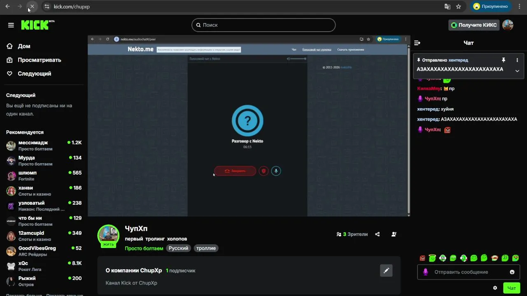Click the Русский language tag
527x296 pixels.
179,248
